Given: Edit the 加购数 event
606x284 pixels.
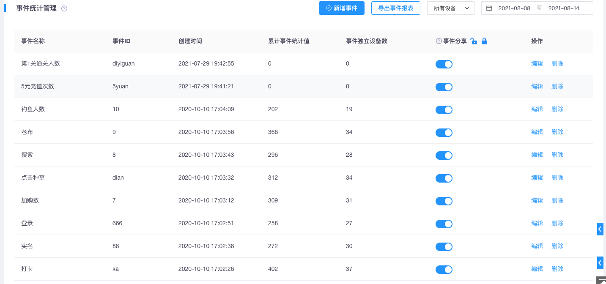Looking at the screenshot, I should click(x=537, y=200).
